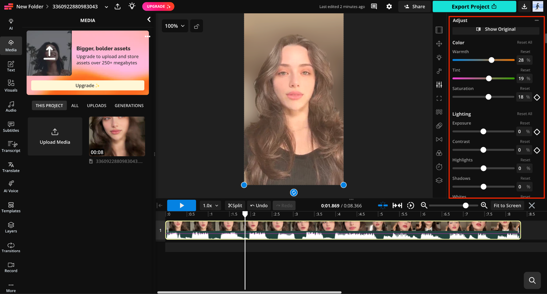Switch to THIS PROJECT tab
The image size is (547, 294).
click(x=49, y=105)
